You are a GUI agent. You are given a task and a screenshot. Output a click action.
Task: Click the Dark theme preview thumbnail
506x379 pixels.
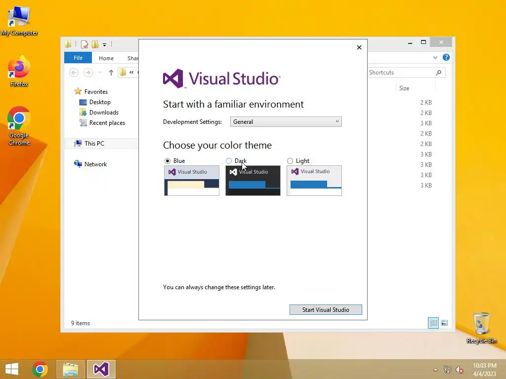coord(253,181)
